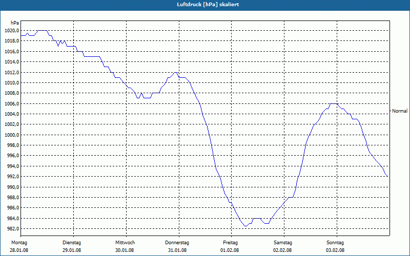Screen dimensions: 410x256
Task: Click the Donnerstag axis label
Action: click(177, 243)
